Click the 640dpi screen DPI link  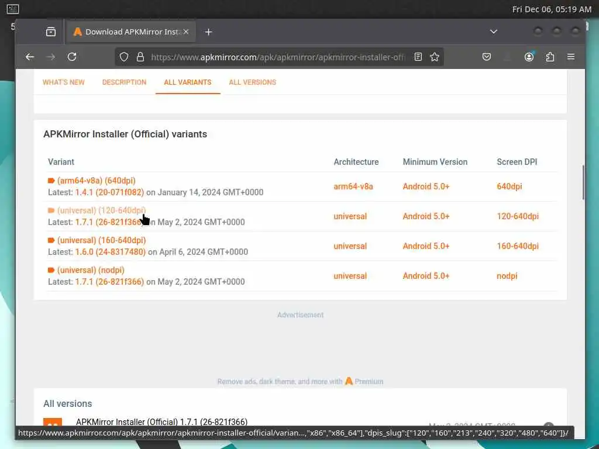510,186
